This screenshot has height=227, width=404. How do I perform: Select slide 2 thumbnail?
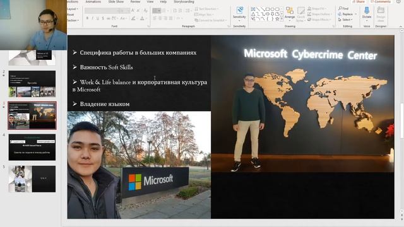click(32, 84)
